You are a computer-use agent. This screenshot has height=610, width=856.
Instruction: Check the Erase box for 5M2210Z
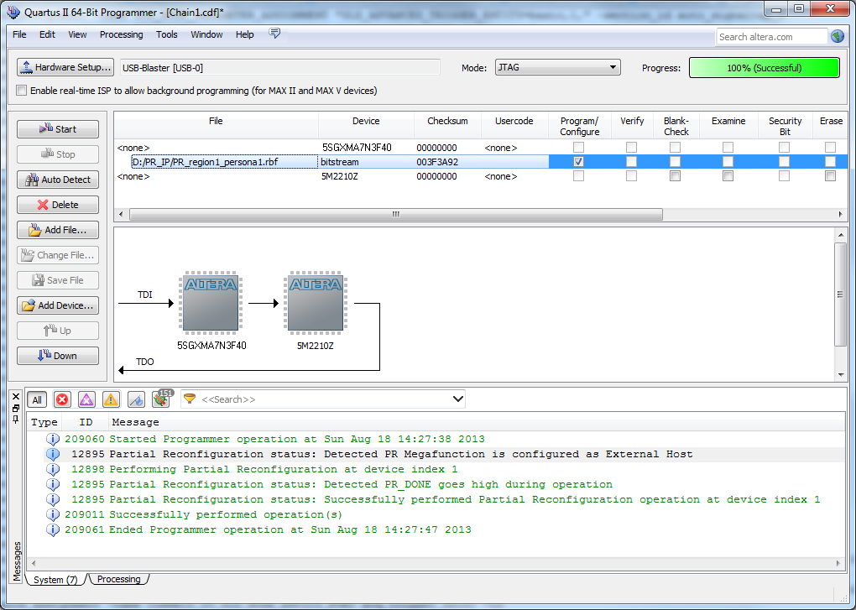[x=830, y=176]
